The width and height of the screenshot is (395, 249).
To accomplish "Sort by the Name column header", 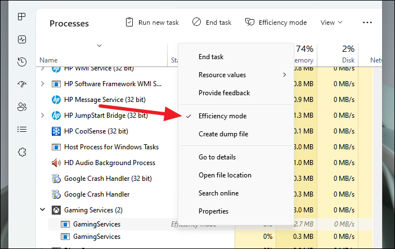I will pyautogui.click(x=48, y=60).
